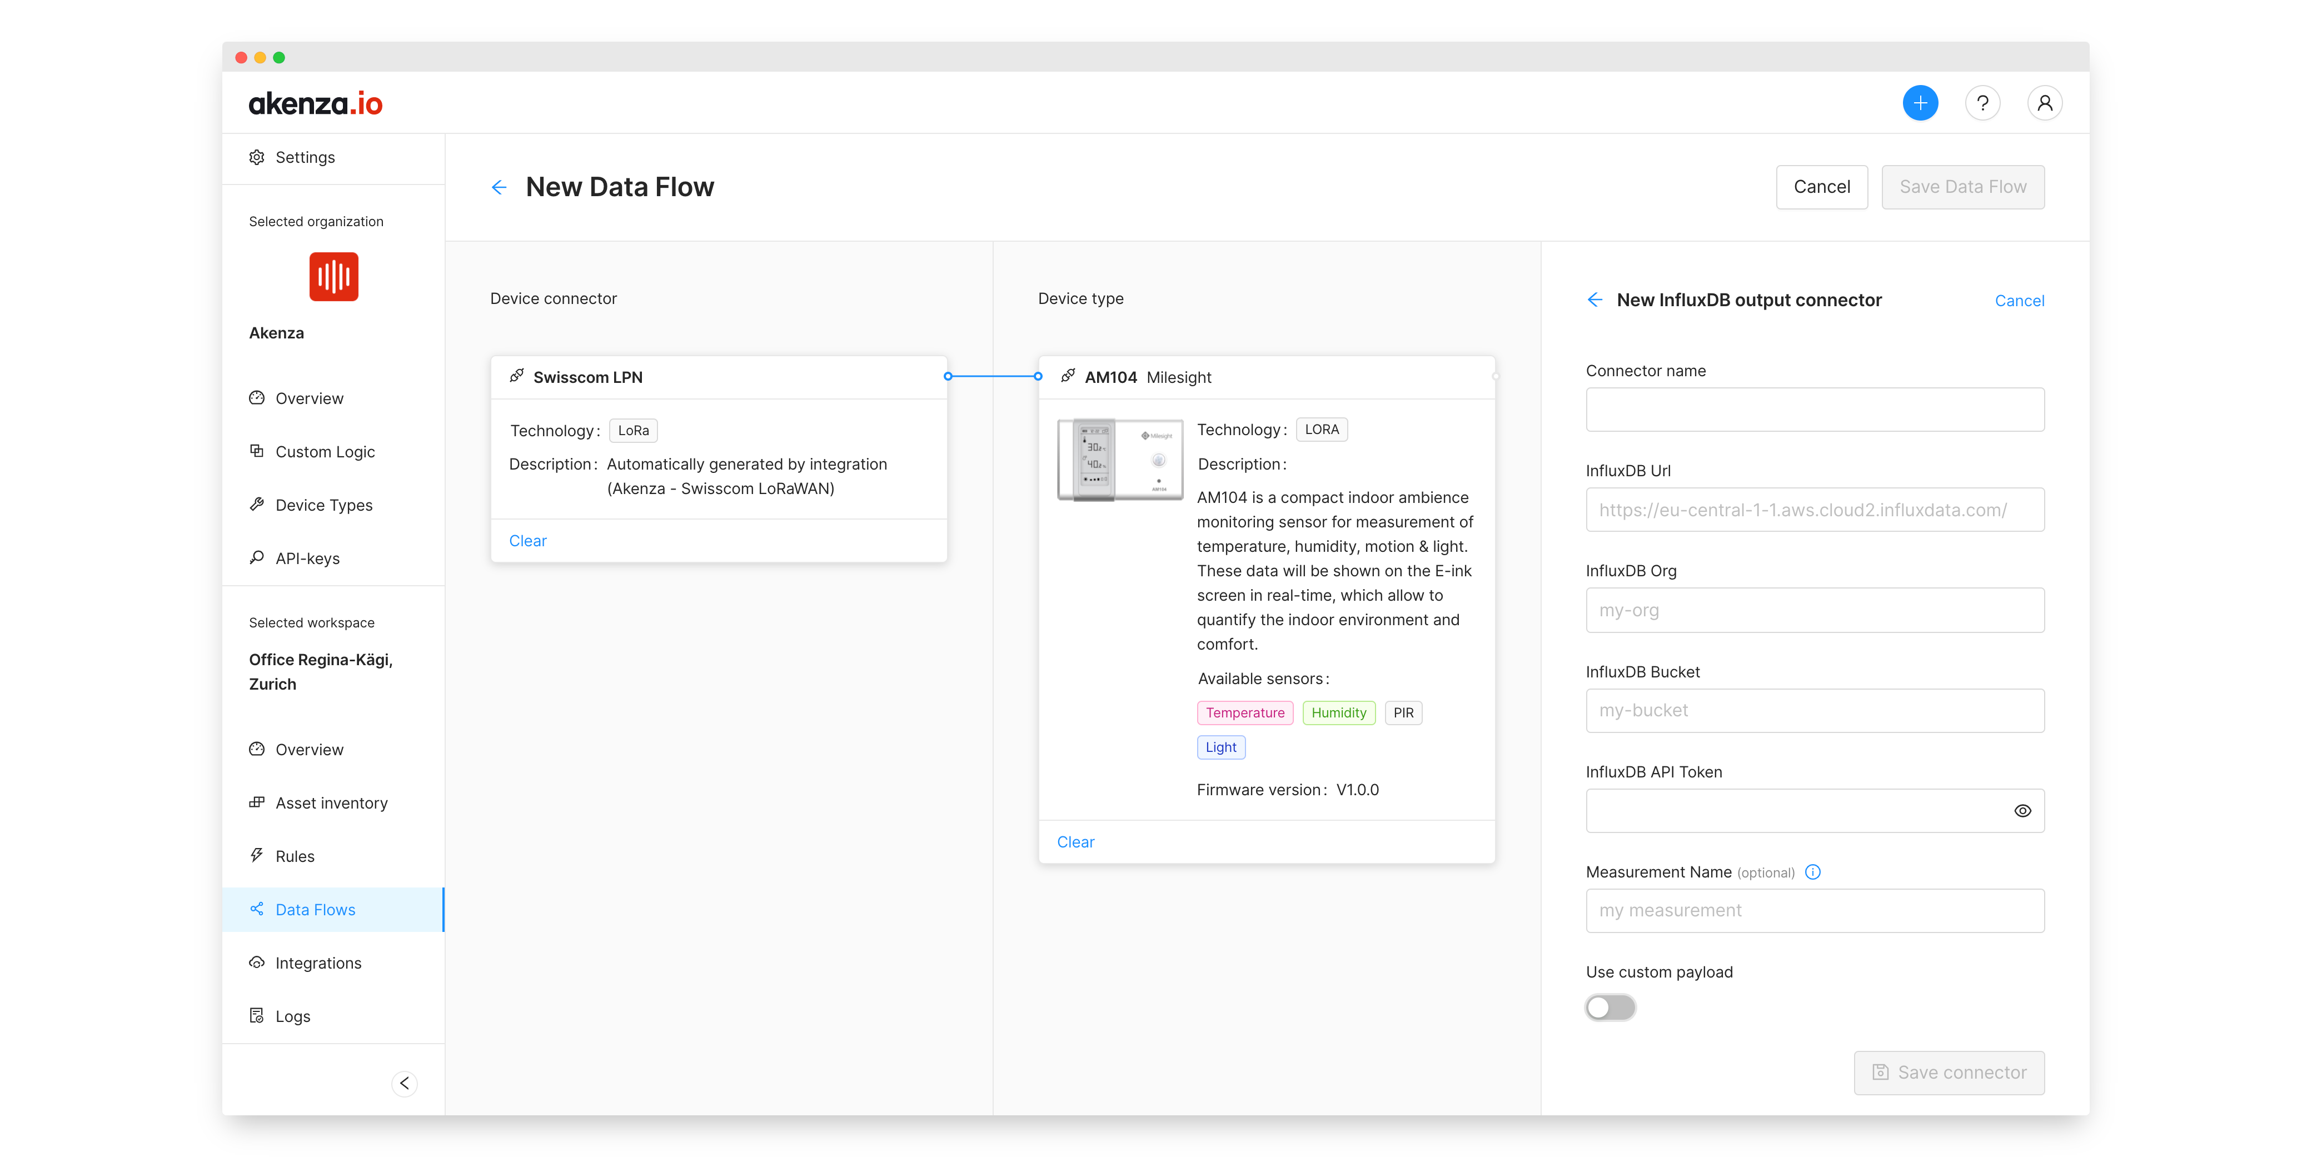Open Asset inventory menu item
2312x1157 pixels.
tap(333, 802)
